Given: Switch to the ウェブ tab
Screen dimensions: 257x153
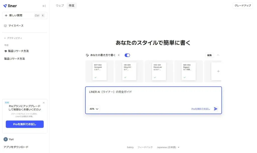Looking at the screenshot, I should pos(60,5).
